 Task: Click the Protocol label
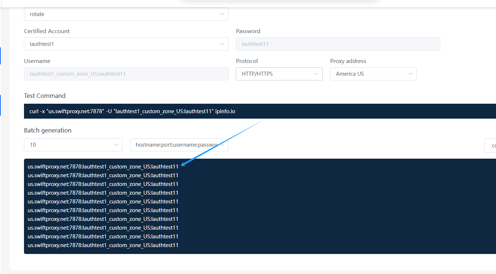[x=247, y=61]
